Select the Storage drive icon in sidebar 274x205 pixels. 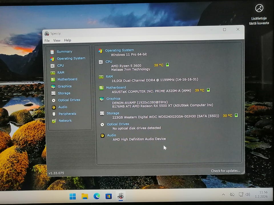click(53, 93)
